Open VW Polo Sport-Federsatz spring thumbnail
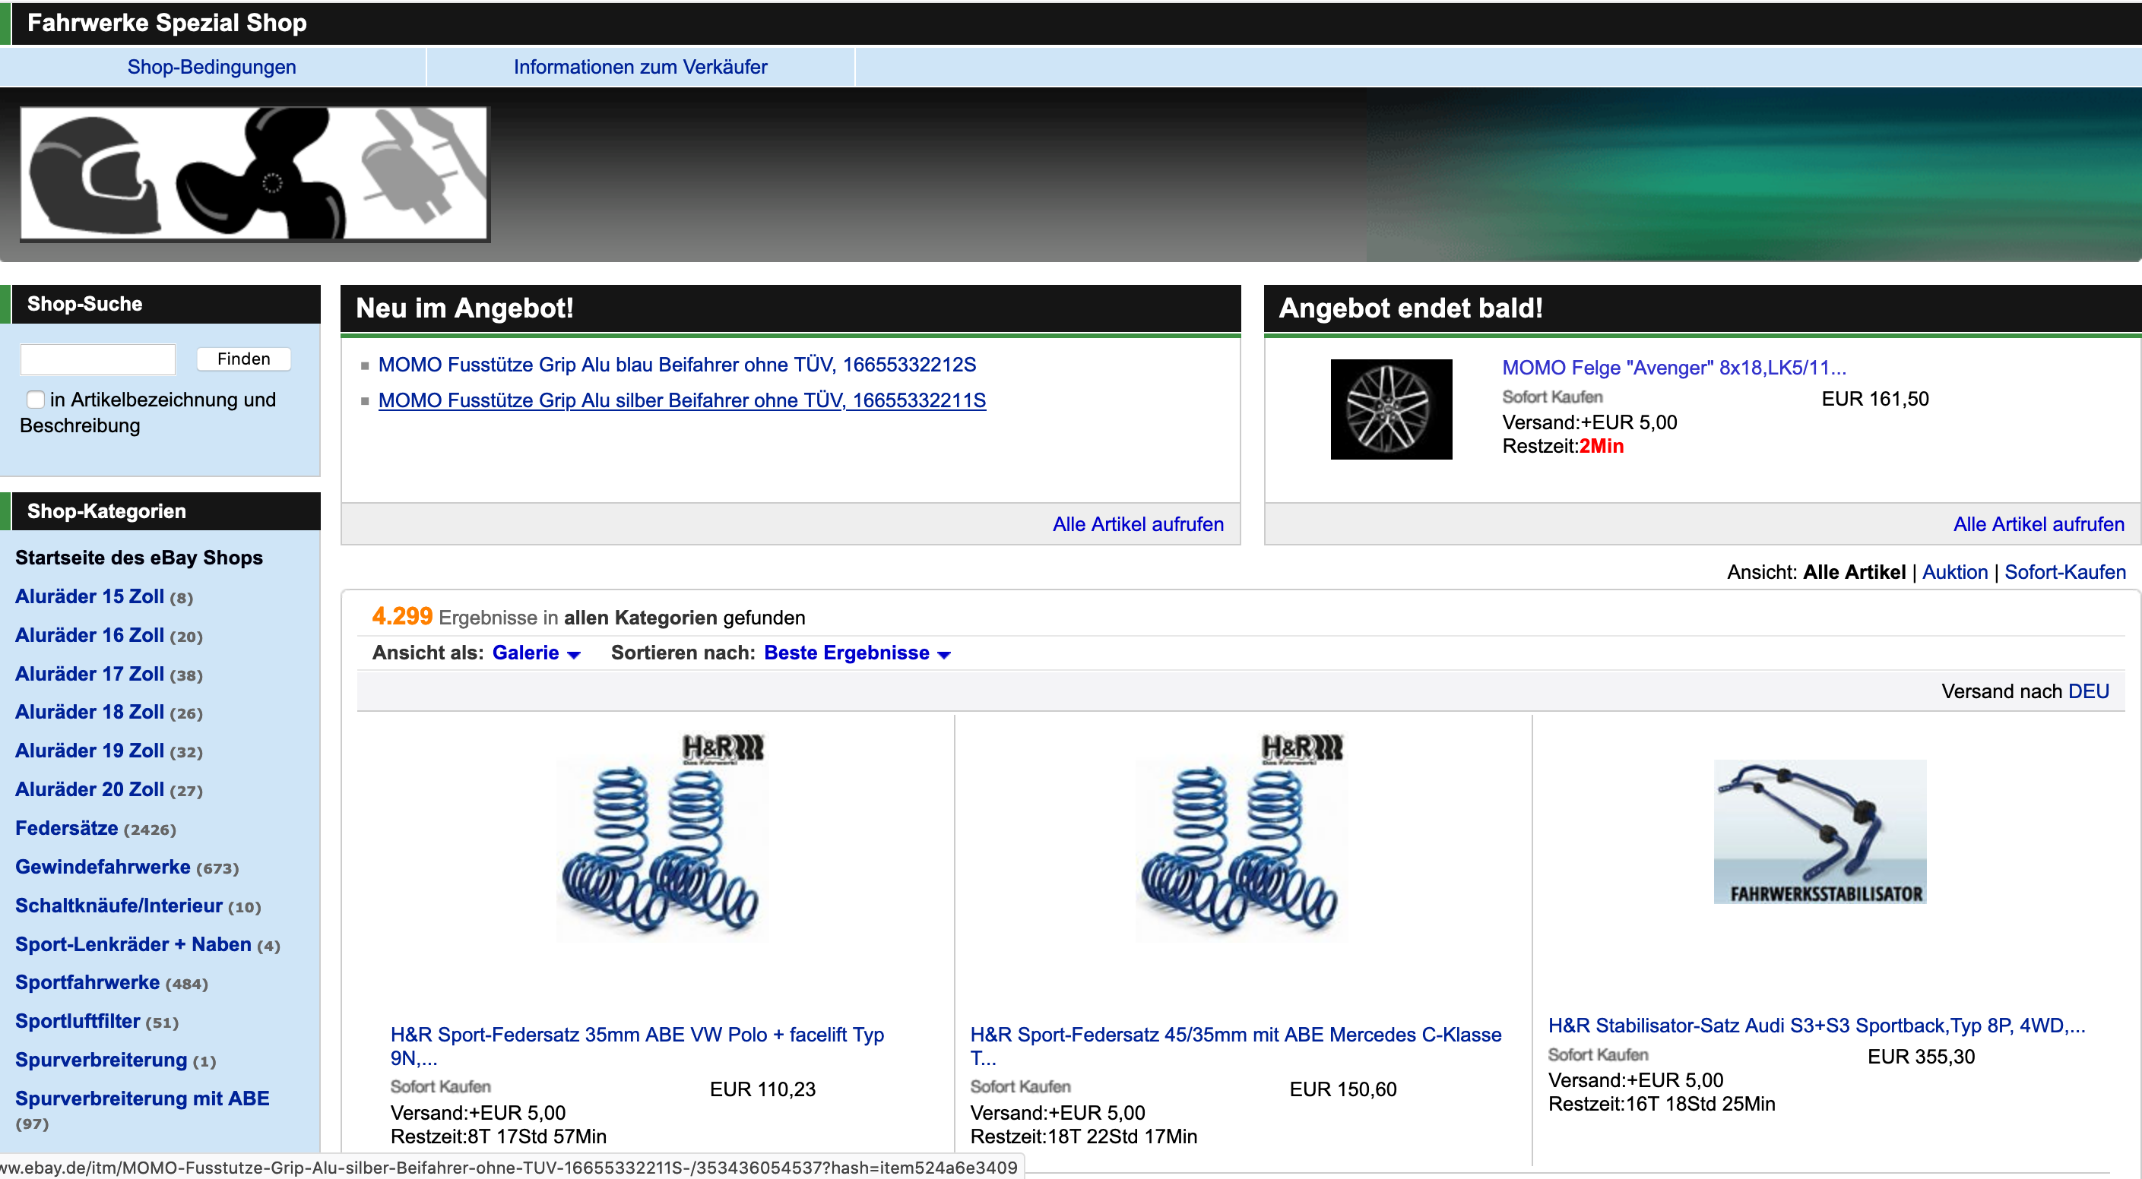This screenshot has height=1179, width=2142. pos(662,835)
